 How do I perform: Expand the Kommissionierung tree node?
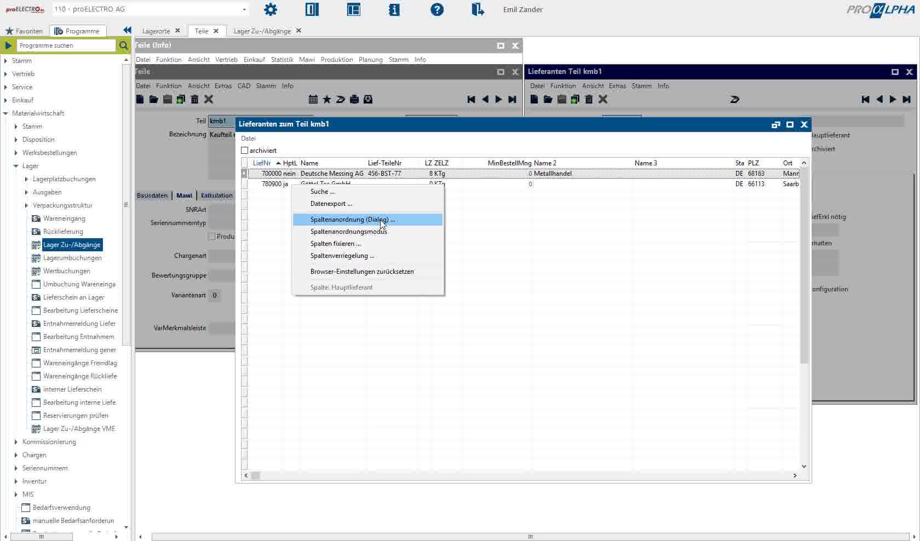point(16,442)
